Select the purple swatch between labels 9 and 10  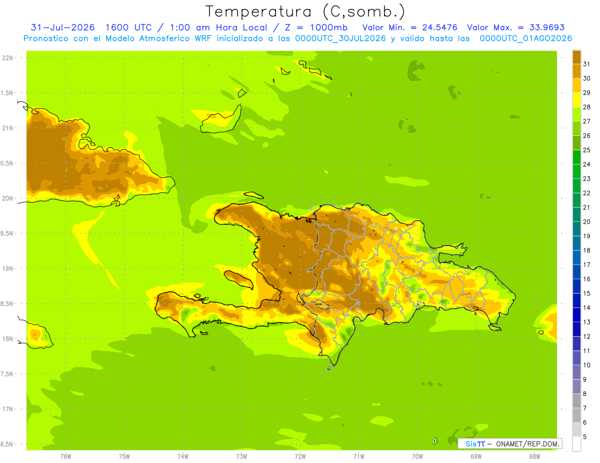click(x=576, y=372)
